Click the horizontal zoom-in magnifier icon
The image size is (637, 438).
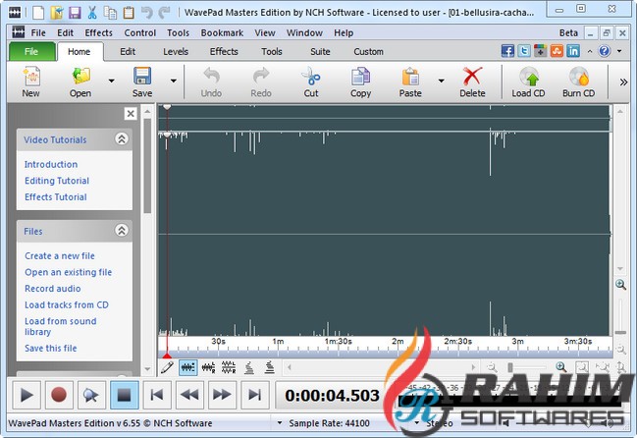tap(561, 367)
